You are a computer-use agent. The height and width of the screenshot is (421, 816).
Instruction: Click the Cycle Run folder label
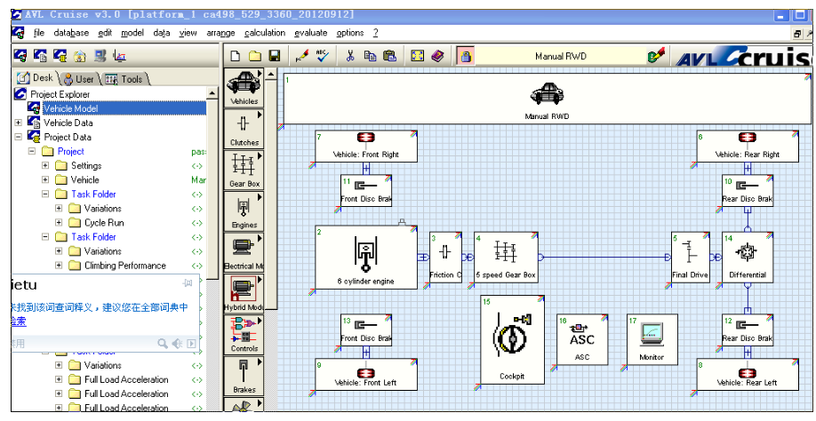pyautogui.click(x=104, y=223)
